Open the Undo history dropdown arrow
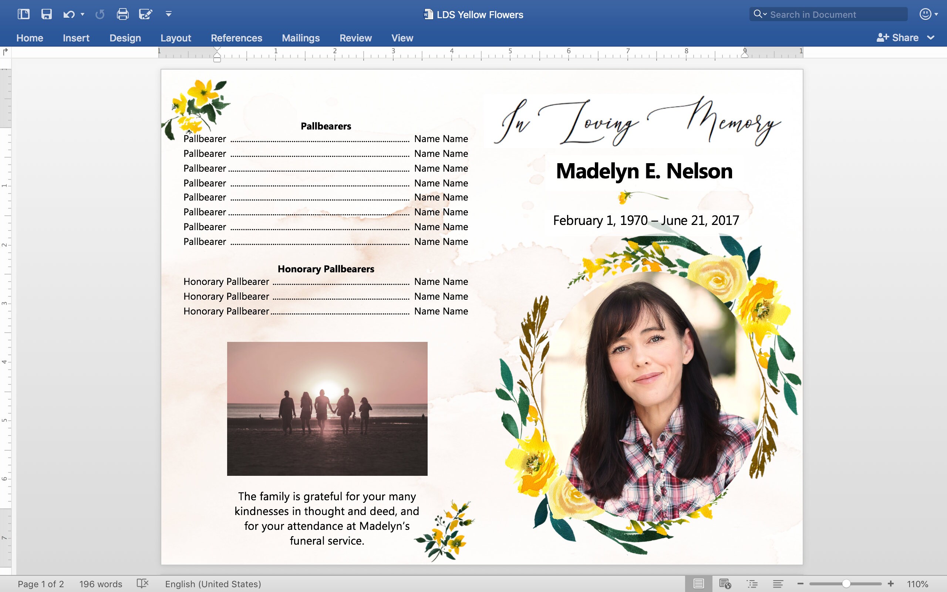 82,15
